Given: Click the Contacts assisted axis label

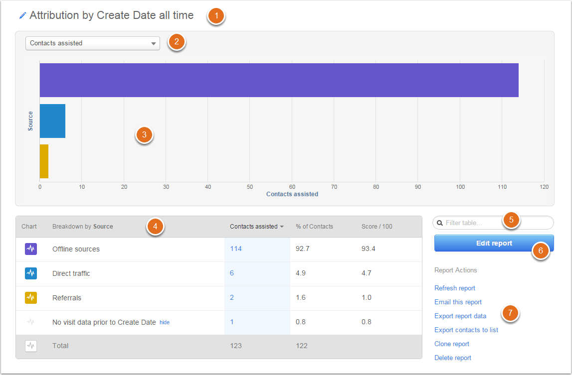Looking at the screenshot, I should point(292,194).
